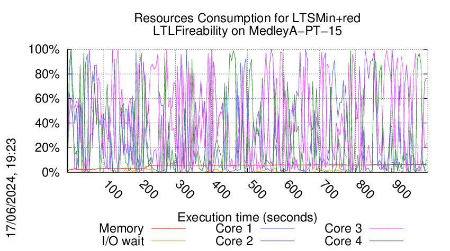This screenshot has height=251, width=450.
Task: Click the 900 x-axis tick label
Action: pos(401,190)
